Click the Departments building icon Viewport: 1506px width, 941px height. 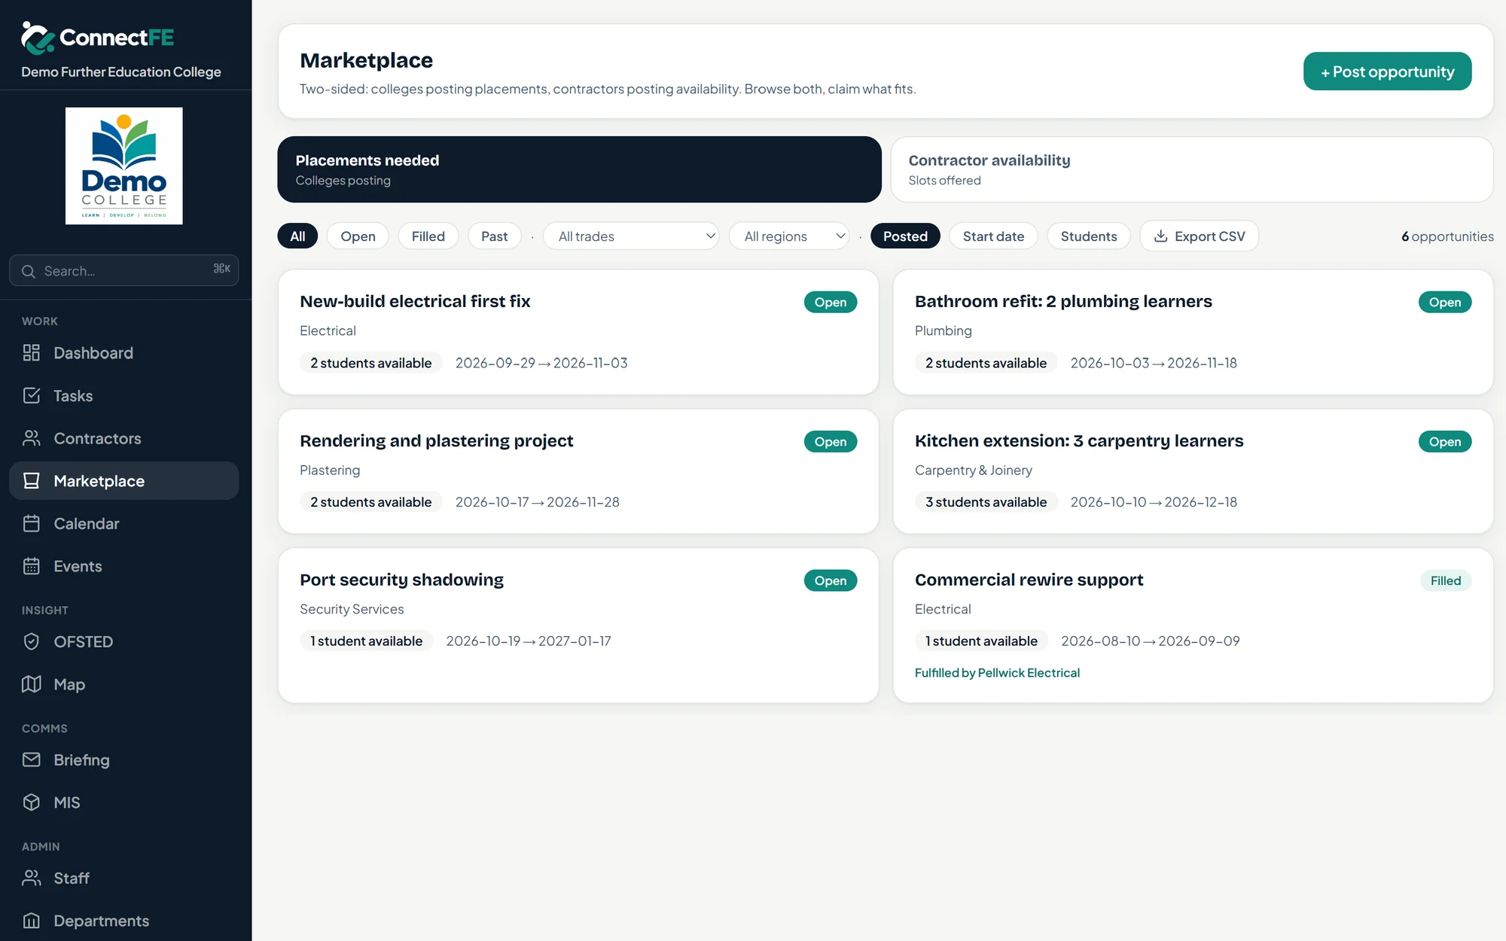tap(31, 920)
